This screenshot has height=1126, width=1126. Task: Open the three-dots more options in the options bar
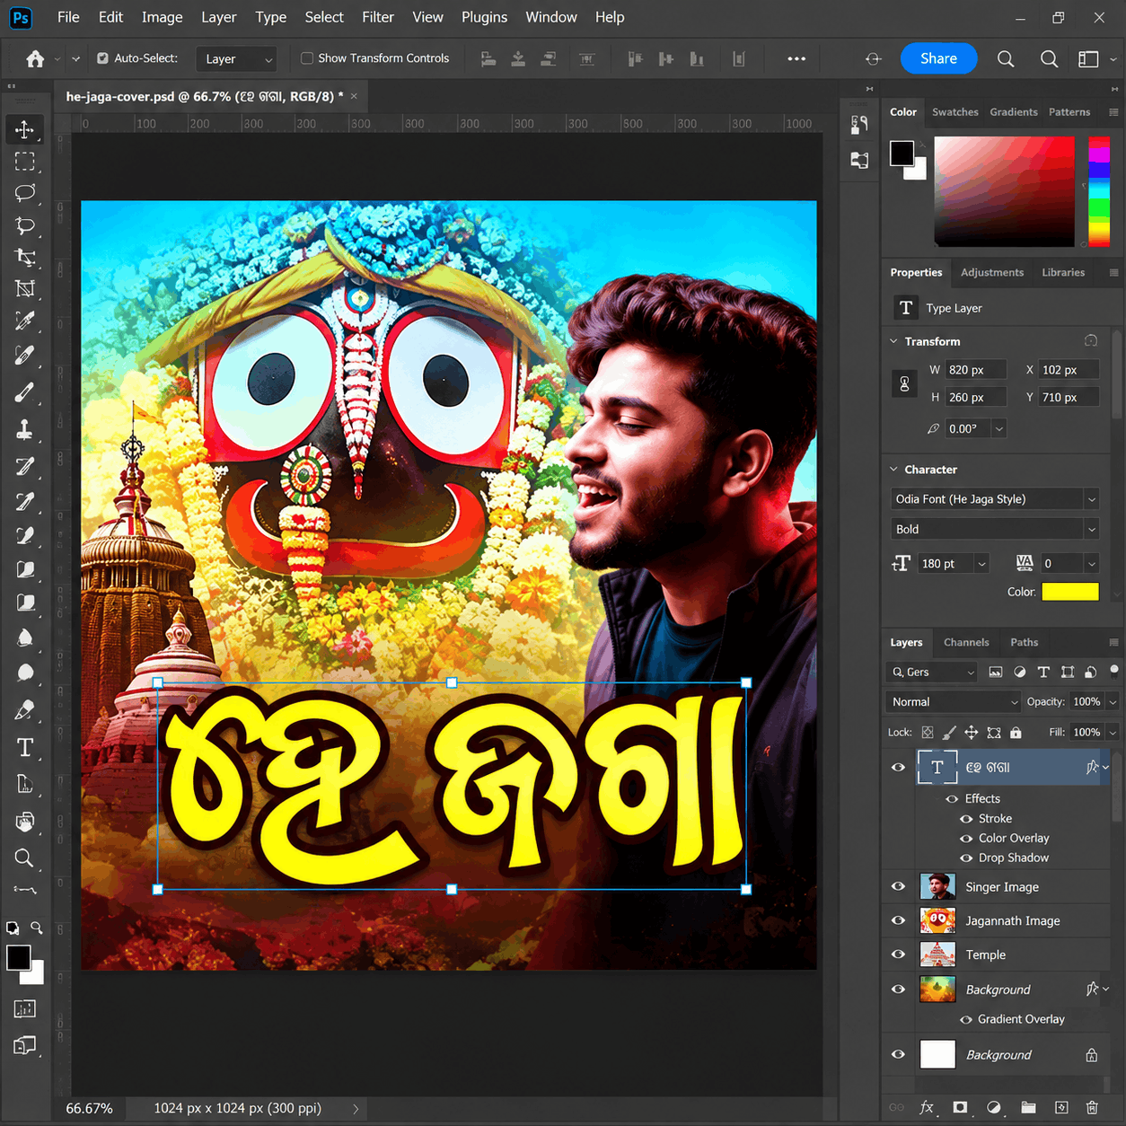click(796, 58)
